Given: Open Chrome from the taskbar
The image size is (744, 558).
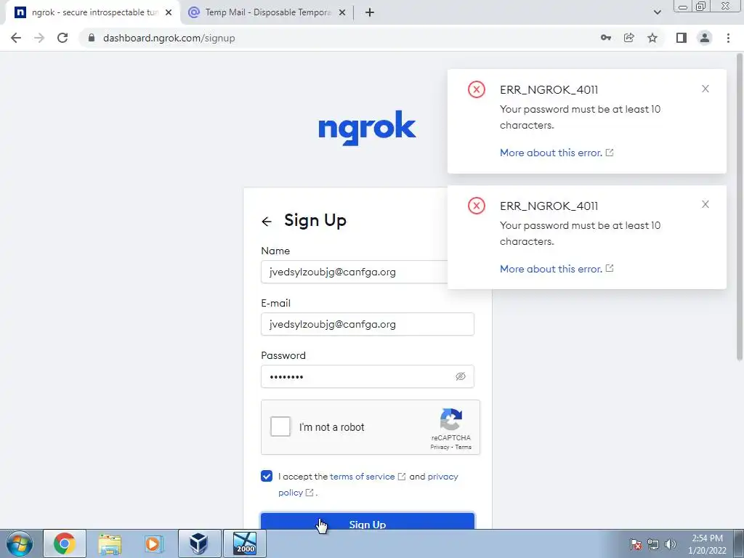Looking at the screenshot, I should pos(65,543).
